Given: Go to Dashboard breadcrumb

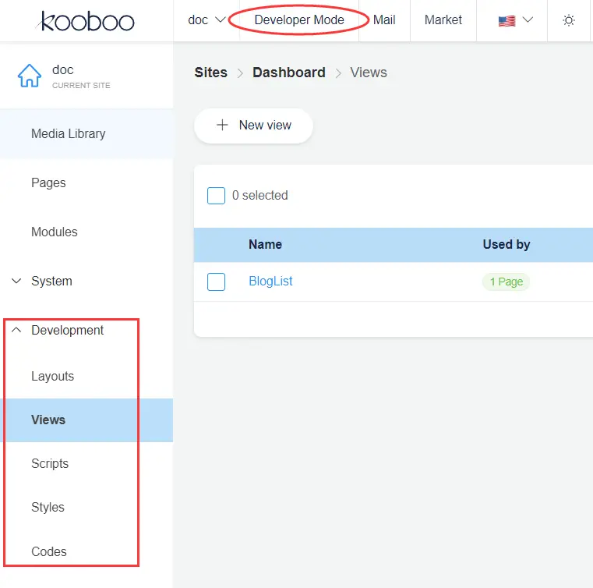Looking at the screenshot, I should 288,73.
